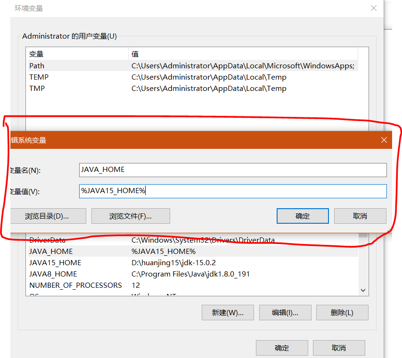Image resolution: width=402 pixels, height=358 pixels.
Task: Click 确定 in the edit system variable dialog
Action: tap(303, 216)
